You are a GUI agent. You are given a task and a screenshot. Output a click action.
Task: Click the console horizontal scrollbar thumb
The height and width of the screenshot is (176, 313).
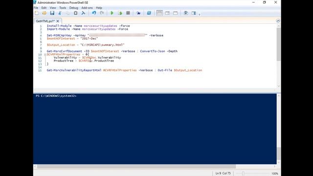(x=136, y=166)
